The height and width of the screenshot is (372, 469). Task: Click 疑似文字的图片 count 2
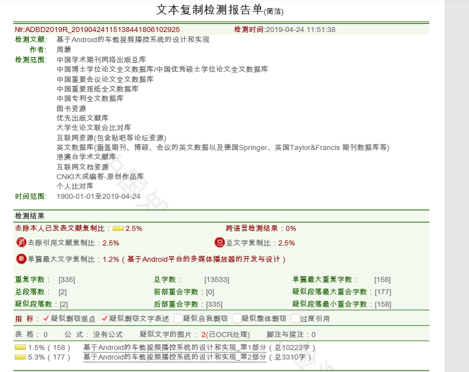(204, 335)
